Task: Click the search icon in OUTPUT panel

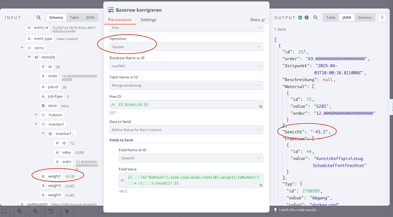Action: click(x=316, y=18)
